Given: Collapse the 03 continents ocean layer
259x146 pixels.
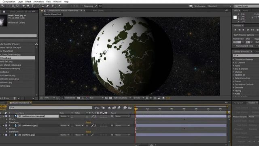Looking at the screenshot, I should click(3, 116).
